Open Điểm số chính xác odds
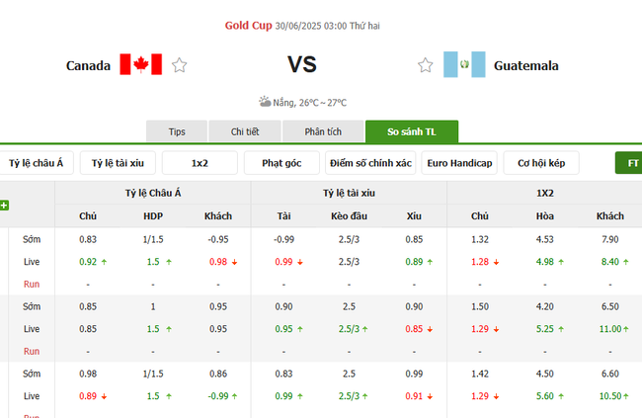The width and height of the screenshot is (642, 418). (x=370, y=163)
